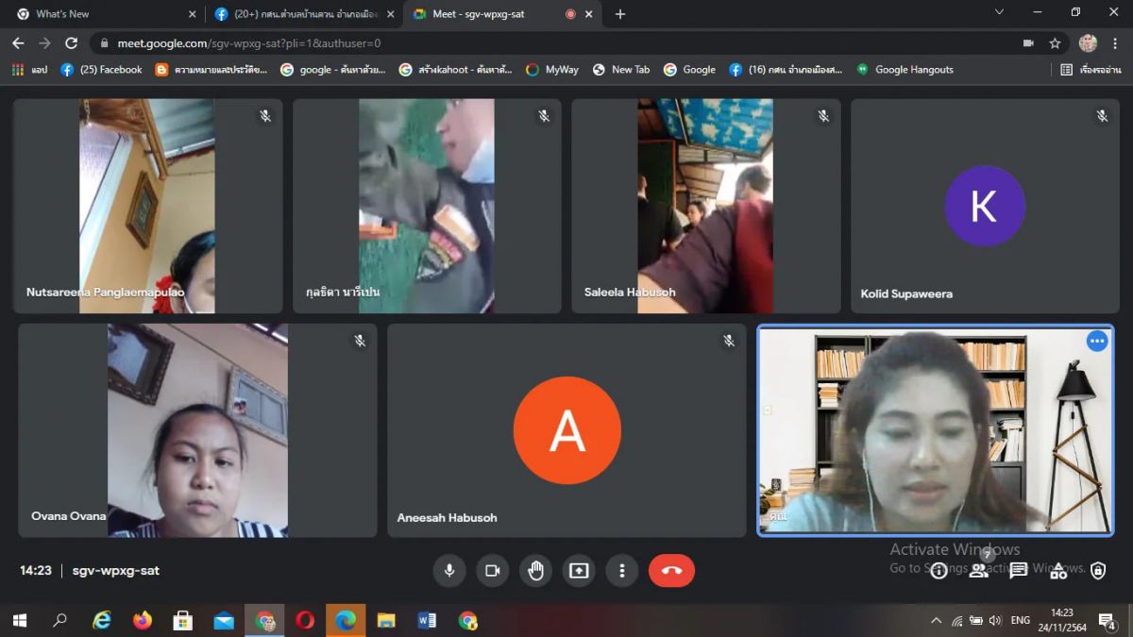Open host controls shield icon
The height and width of the screenshot is (637, 1133).
coord(1097,571)
